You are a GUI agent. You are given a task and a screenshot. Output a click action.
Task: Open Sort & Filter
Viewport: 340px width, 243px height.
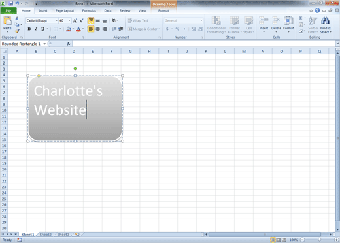313,25
